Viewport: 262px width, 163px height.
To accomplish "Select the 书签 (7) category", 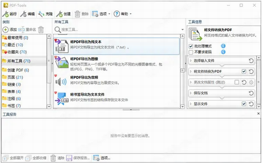I will tap(24, 106).
